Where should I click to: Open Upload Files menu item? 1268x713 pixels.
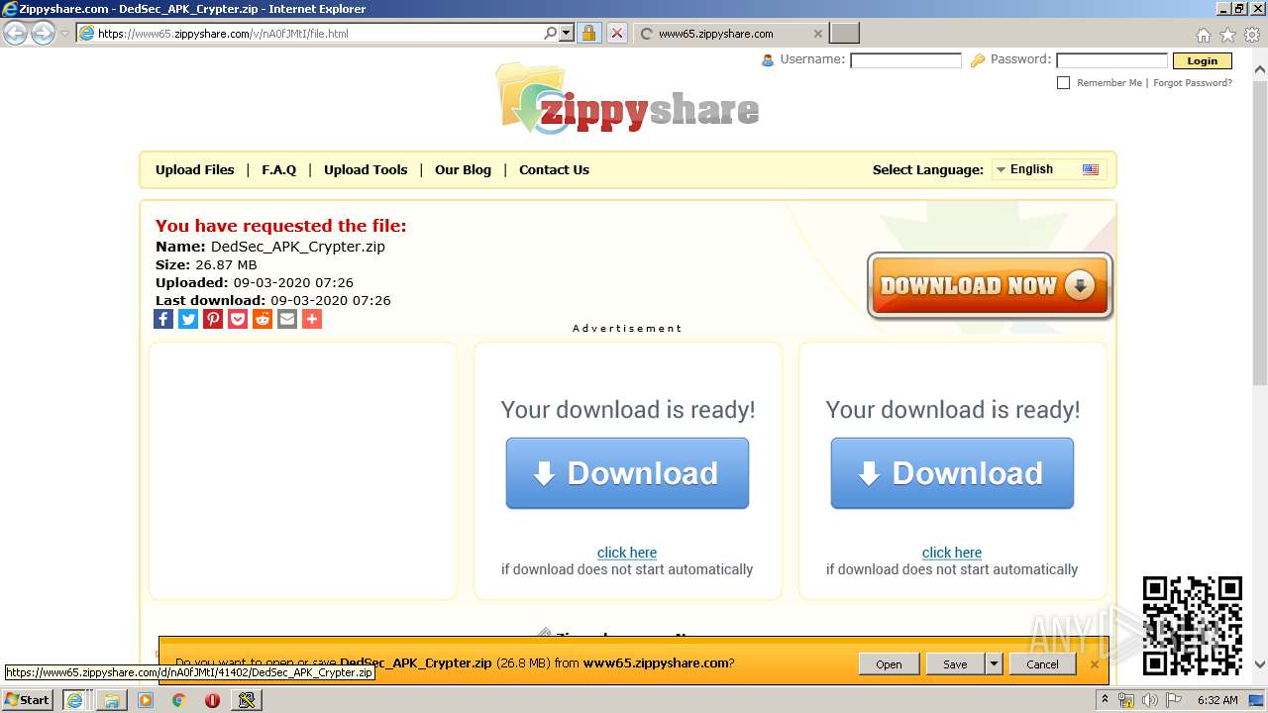coord(195,169)
